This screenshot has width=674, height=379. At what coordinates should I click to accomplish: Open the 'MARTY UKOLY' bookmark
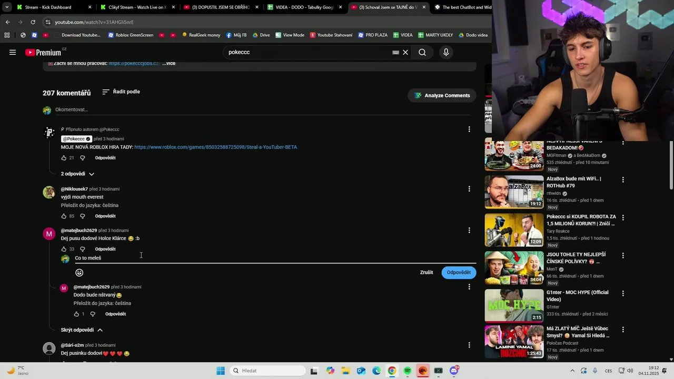435,35
